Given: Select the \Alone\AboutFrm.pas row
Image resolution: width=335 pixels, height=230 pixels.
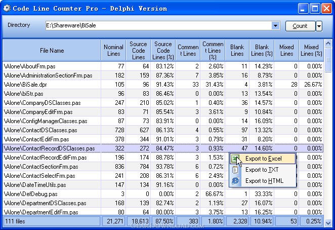Looking at the screenshot, I should point(163,66).
